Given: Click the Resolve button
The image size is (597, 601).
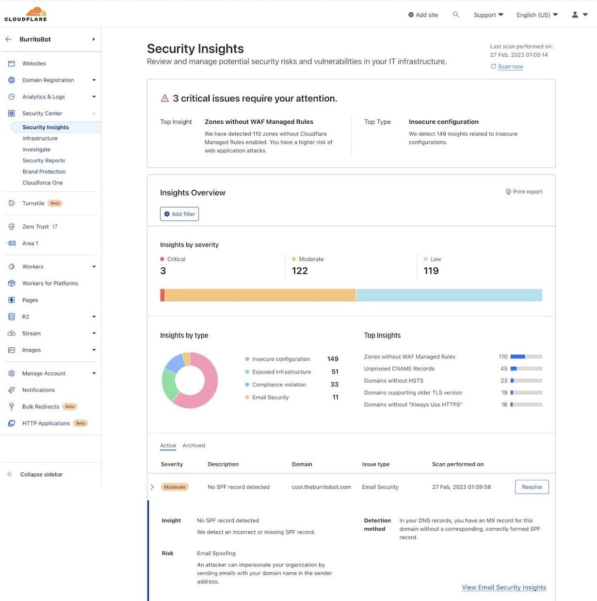Looking at the screenshot, I should [x=532, y=487].
